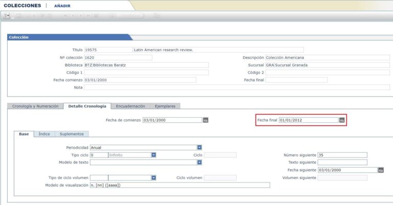Click the Nota text field
The width and height of the screenshot is (393, 205).
coord(230,87)
